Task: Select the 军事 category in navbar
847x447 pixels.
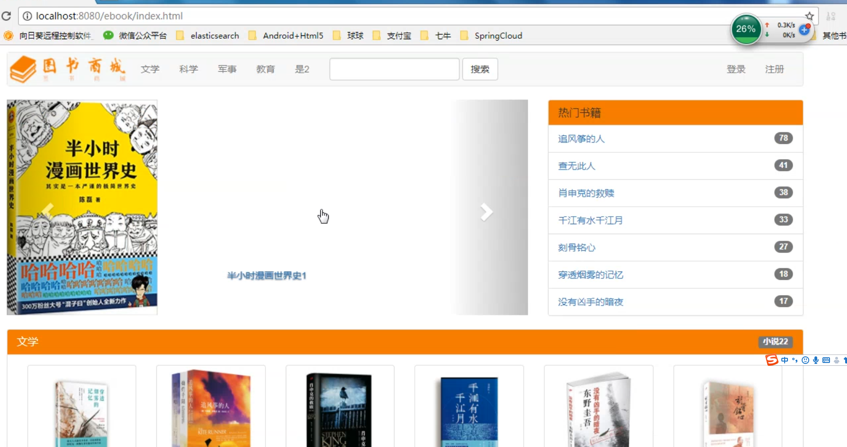Action: (227, 69)
